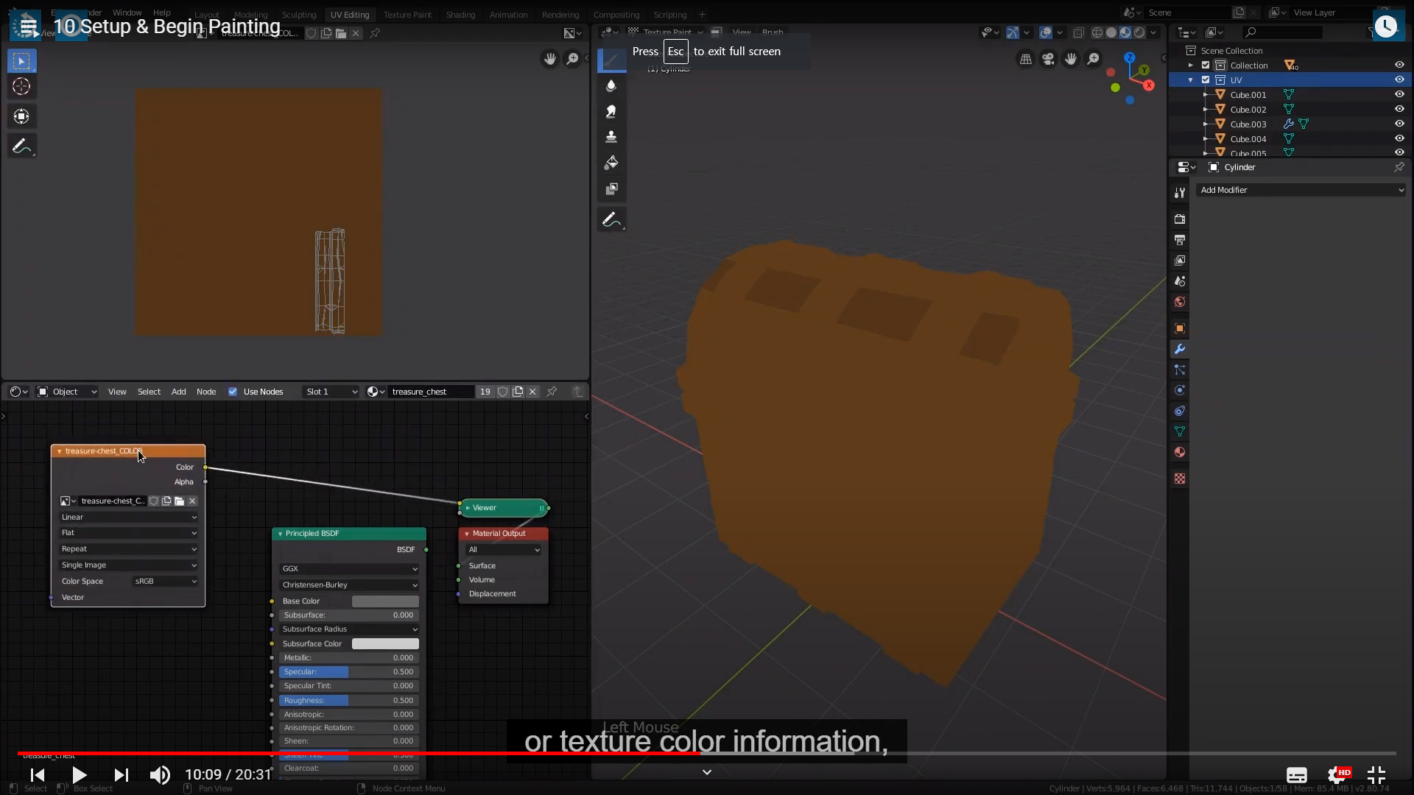
Task: Open the Modifier properties wrench tab
Action: (1180, 349)
